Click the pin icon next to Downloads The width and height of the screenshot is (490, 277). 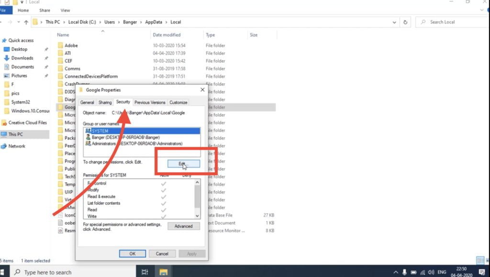46,58
